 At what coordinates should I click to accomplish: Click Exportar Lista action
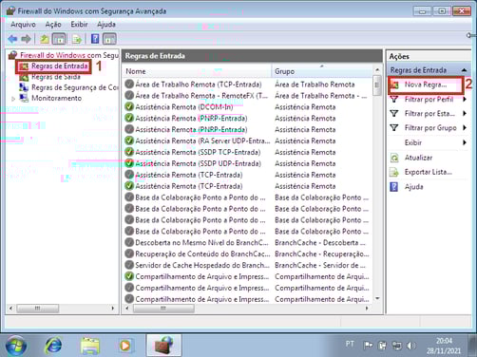coord(429,172)
